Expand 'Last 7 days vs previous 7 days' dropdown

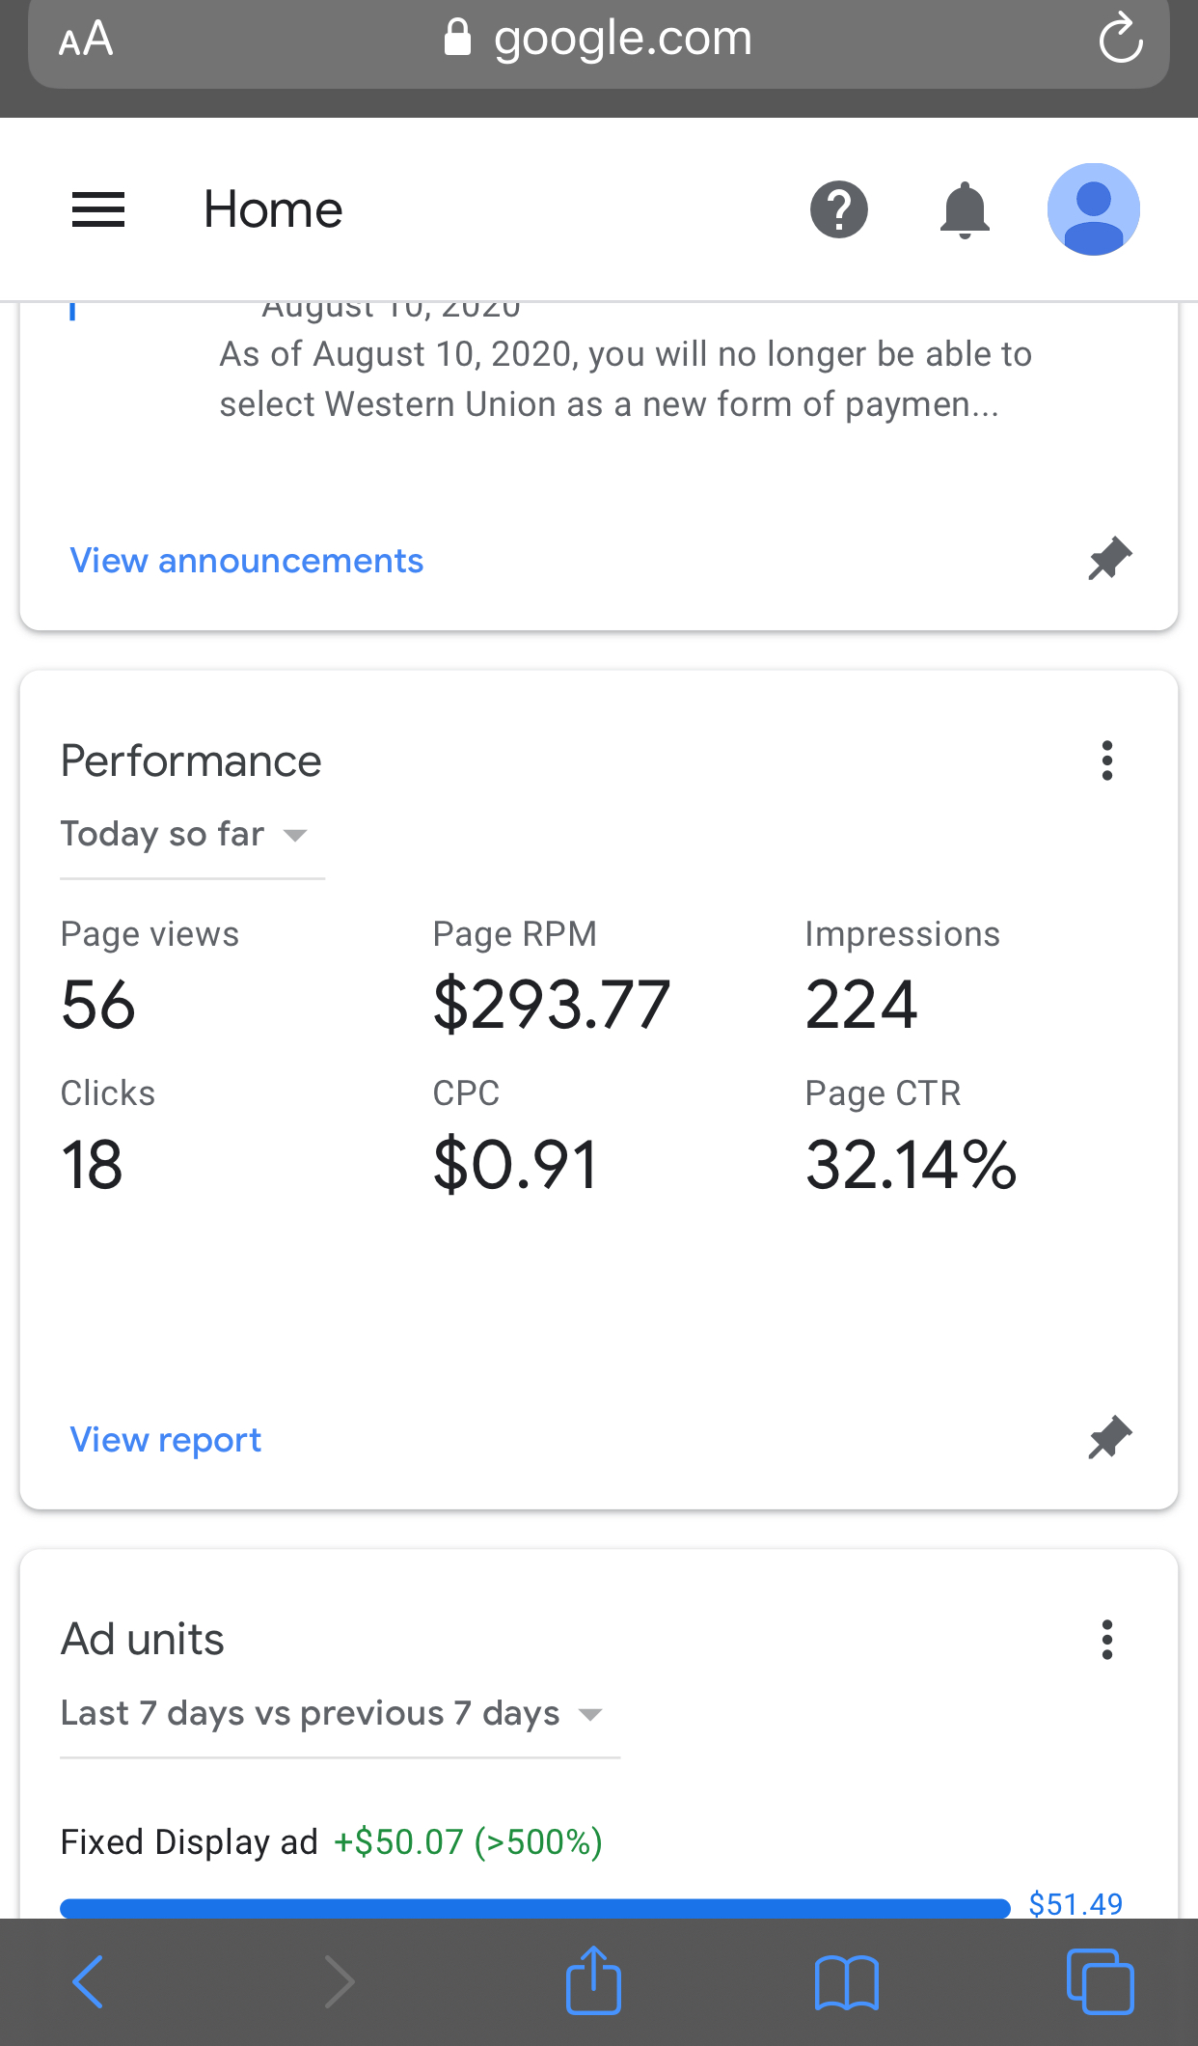coord(332,1713)
